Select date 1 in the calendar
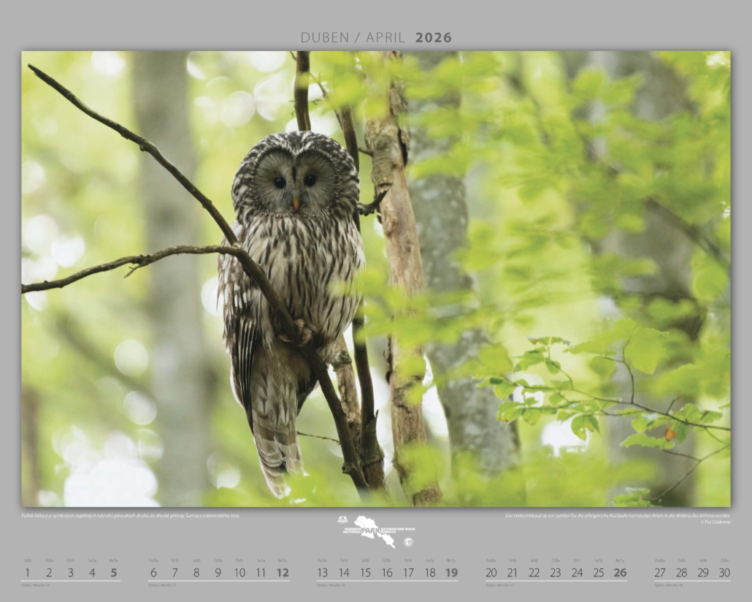Viewport: 752px width, 602px height. point(28,573)
